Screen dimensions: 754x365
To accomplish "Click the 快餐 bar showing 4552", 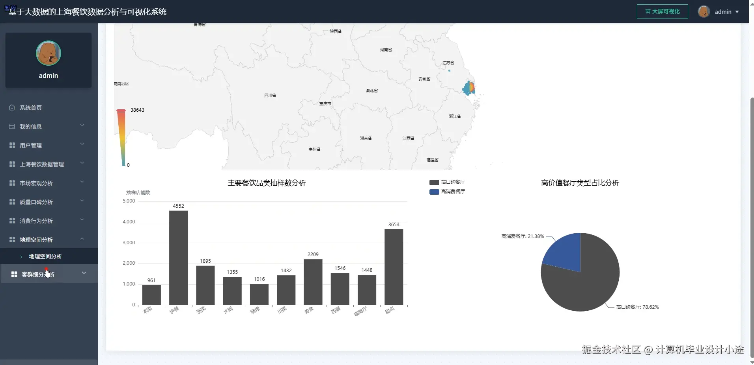I will 179,258.
